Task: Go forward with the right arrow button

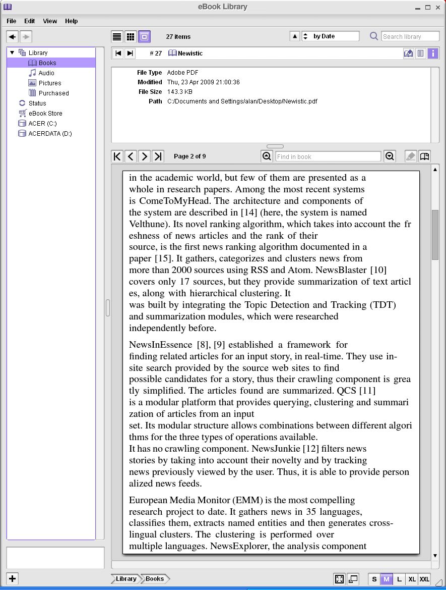Action: coord(26,37)
